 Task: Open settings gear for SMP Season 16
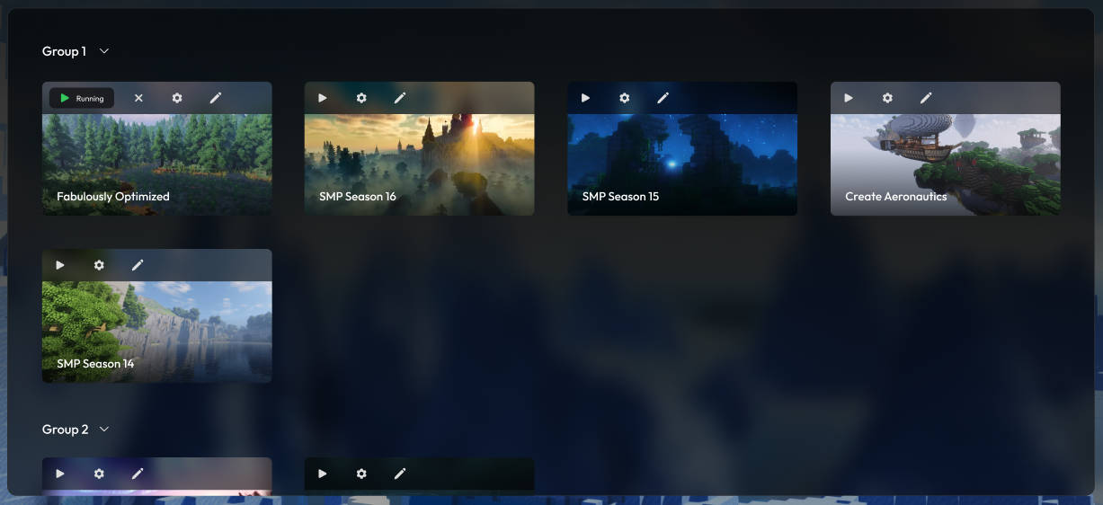click(x=361, y=98)
